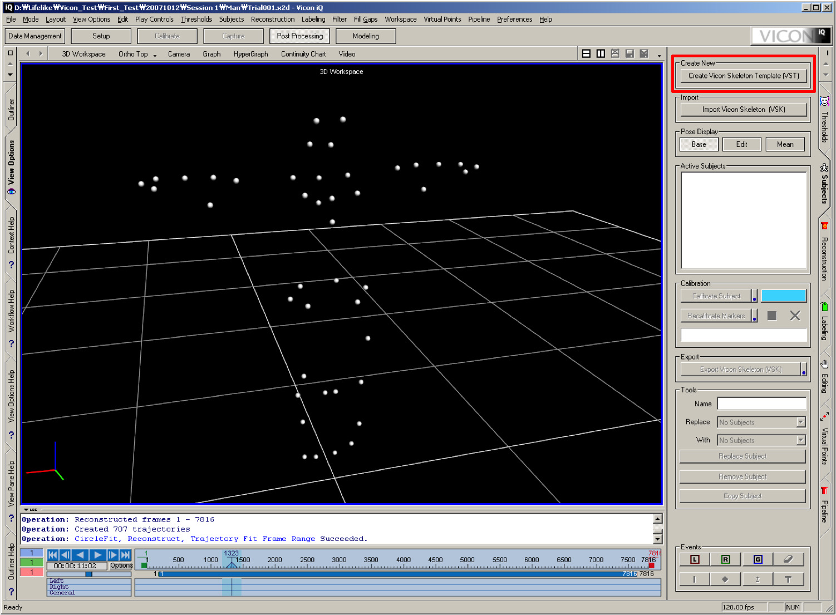Play the trial forward
This screenshot has width=836, height=615.
click(97, 555)
